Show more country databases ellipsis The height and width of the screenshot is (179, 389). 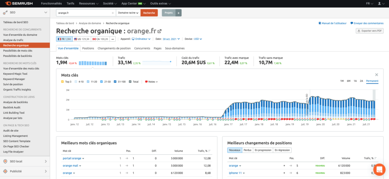click(x=112, y=39)
